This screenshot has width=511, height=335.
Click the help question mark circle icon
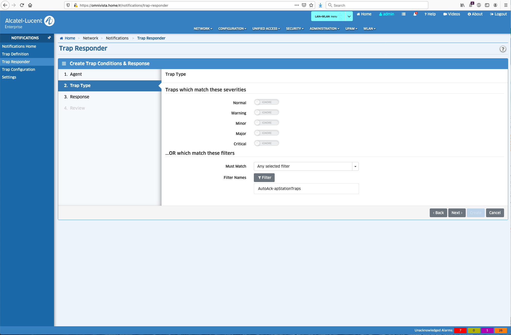[x=503, y=49]
